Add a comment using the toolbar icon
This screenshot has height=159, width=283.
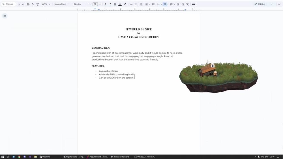[136, 4]
